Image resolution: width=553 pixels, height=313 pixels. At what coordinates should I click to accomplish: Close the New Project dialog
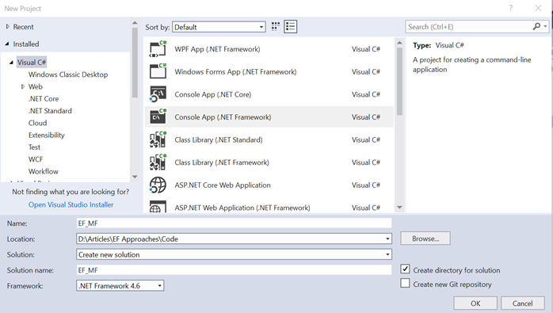[538, 8]
